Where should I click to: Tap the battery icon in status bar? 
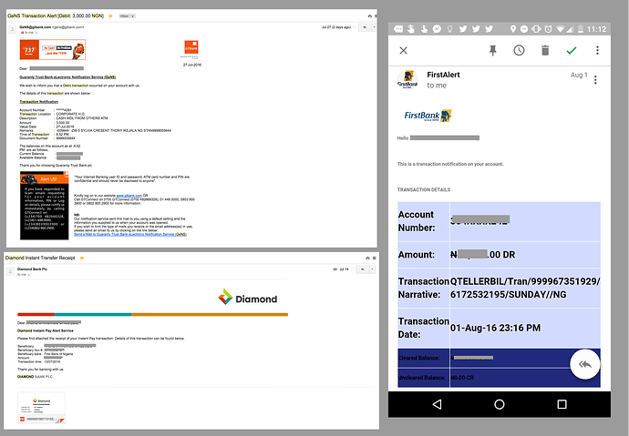click(581, 29)
